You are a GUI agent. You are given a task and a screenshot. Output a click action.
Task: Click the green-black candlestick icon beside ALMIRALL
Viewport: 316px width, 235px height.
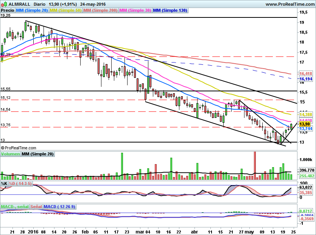4,4
